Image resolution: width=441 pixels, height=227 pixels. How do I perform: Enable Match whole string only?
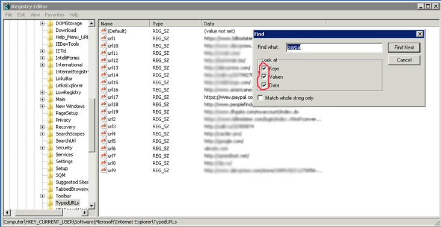pyautogui.click(x=261, y=98)
